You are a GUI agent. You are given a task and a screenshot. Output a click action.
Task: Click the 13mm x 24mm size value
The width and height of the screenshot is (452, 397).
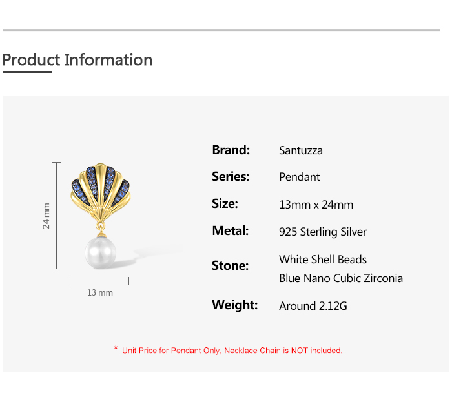[316, 205]
